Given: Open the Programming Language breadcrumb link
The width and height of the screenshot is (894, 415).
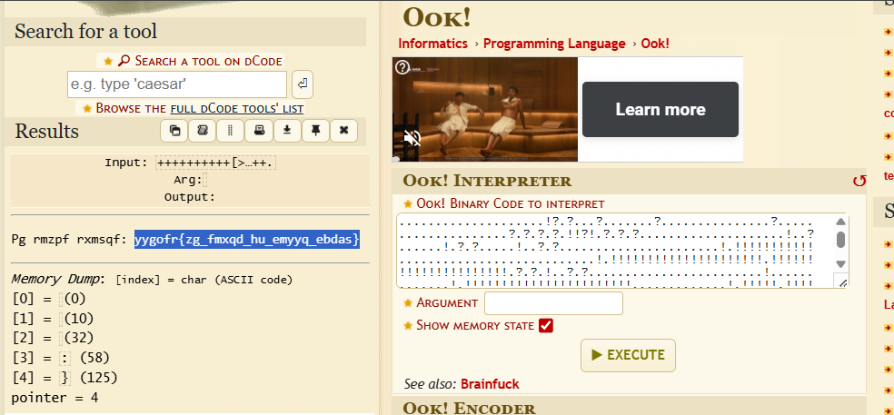Looking at the screenshot, I should click(554, 44).
